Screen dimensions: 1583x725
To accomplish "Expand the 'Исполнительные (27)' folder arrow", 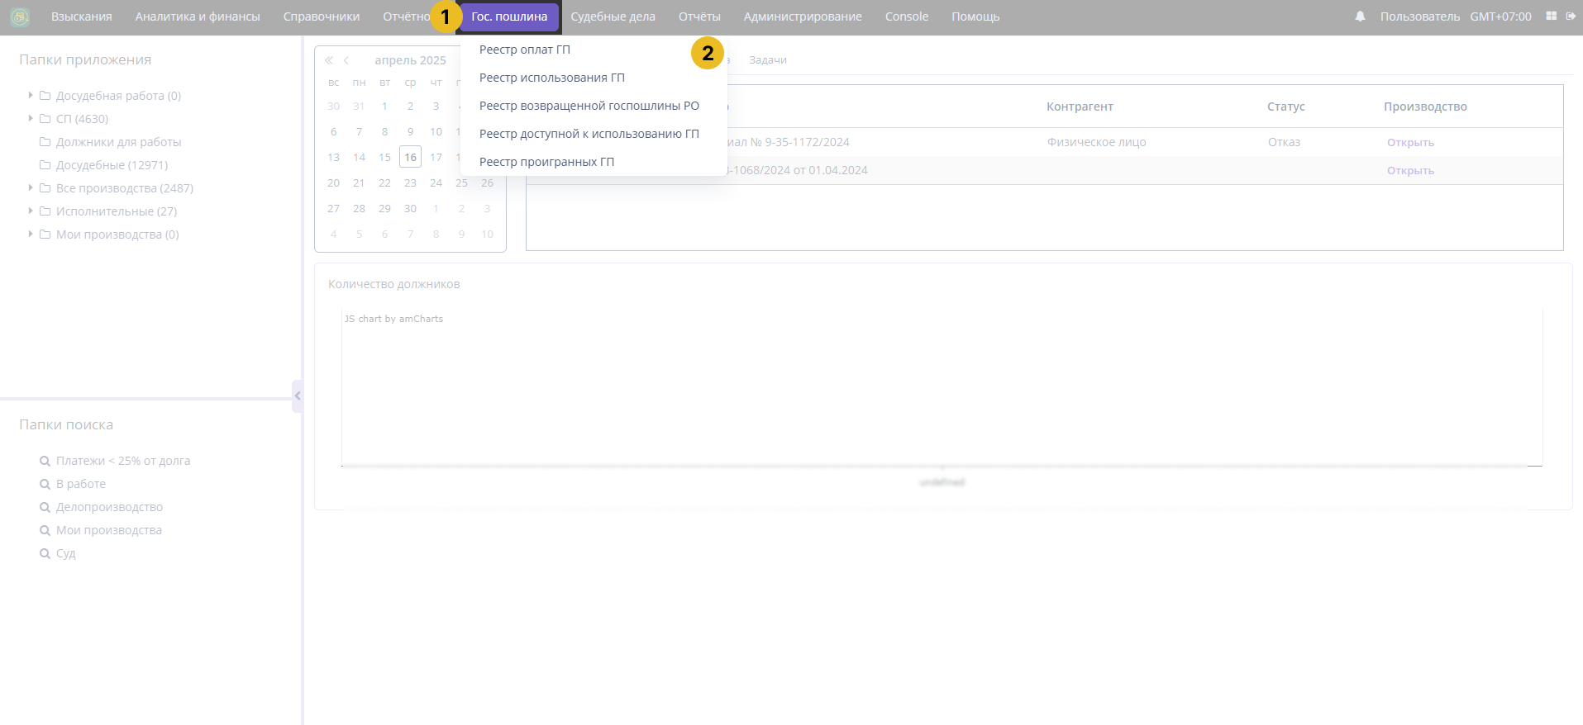I will 31,211.
